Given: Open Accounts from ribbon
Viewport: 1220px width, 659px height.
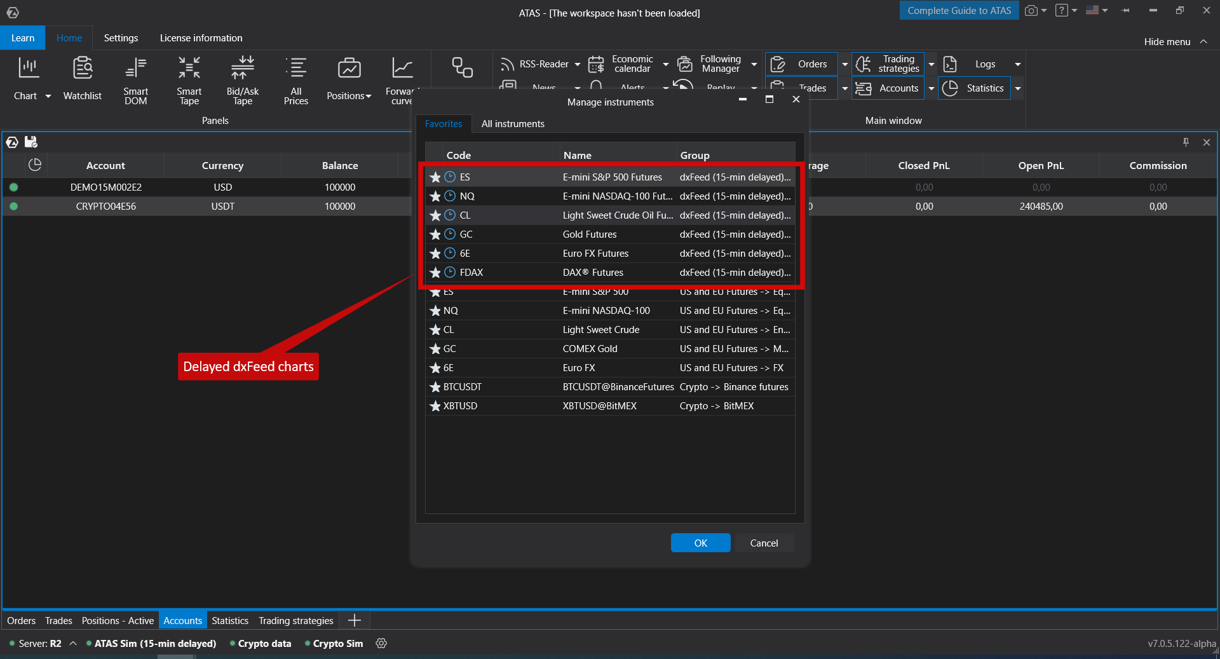Looking at the screenshot, I should click(888, 88).
